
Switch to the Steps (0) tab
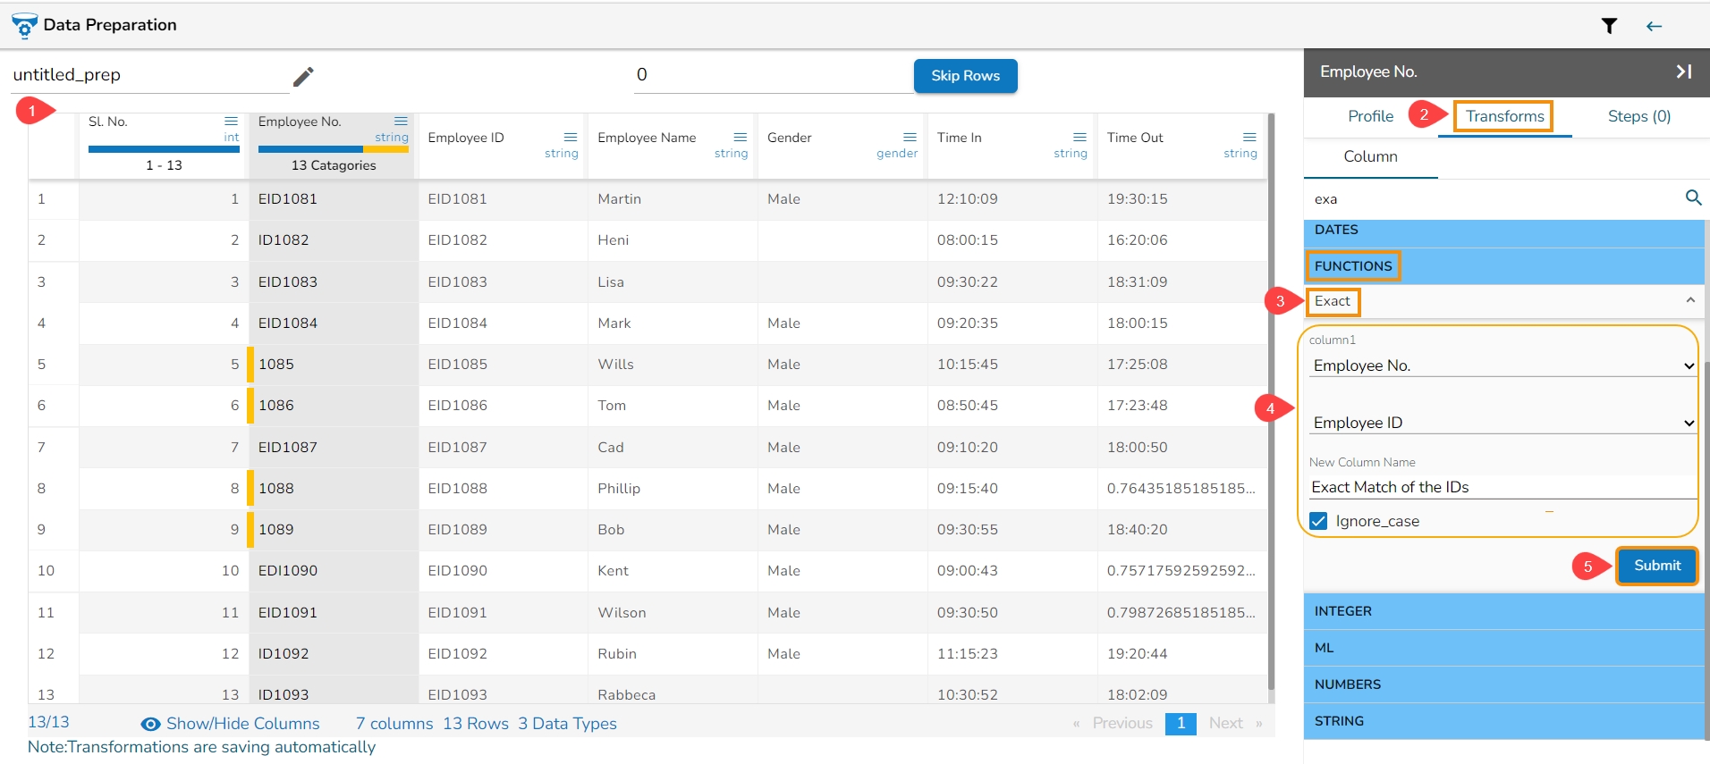point(1638,116)
